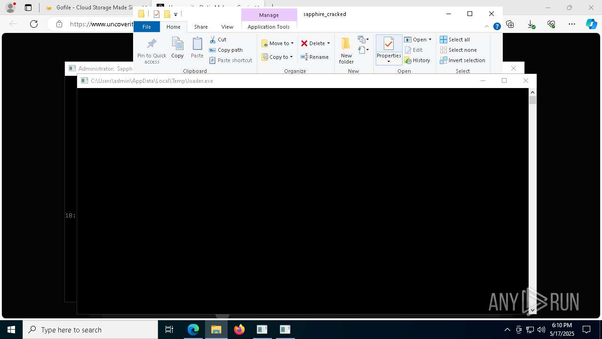Viewport: 602px width, 339px height.
Task: Click loader.exe console scroll down arrow
Action: click(x=532, y=310)
